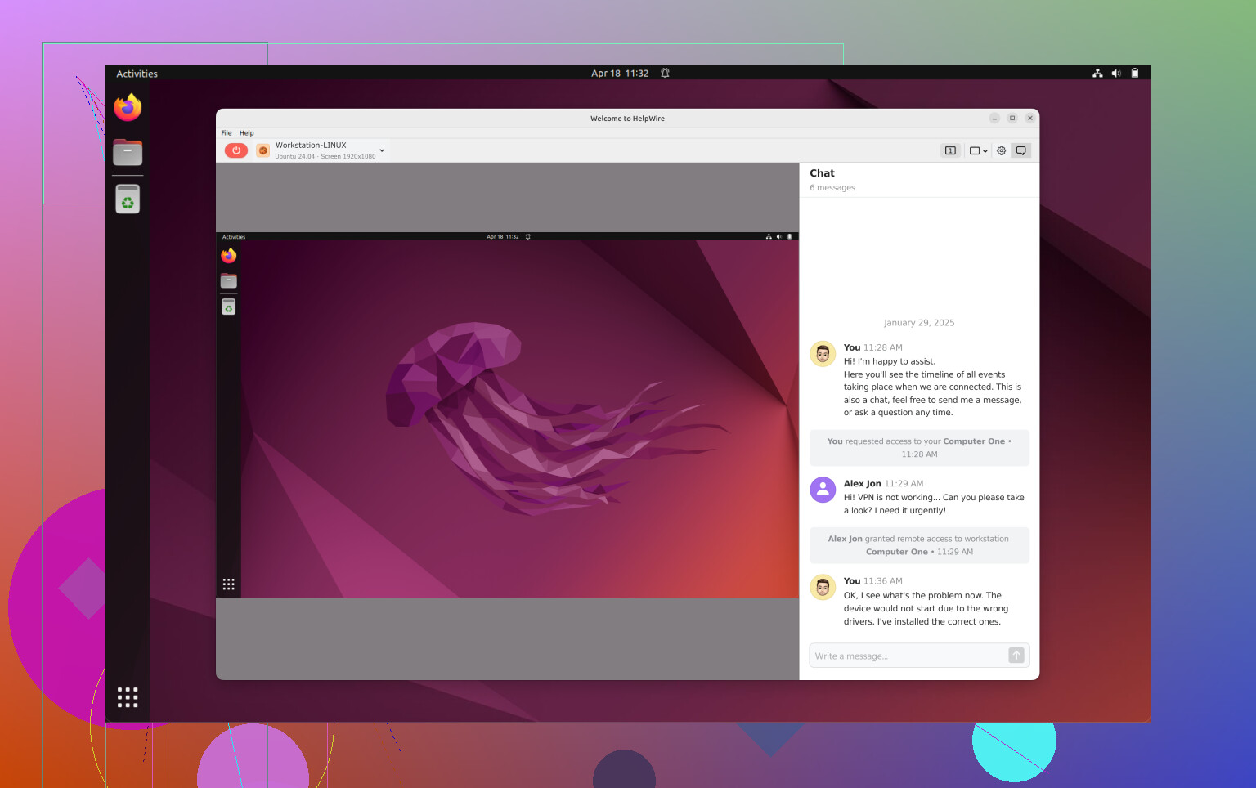1256x788 pixels.
Task: Open Trash in the remote session dock
Action: (229, 307)
